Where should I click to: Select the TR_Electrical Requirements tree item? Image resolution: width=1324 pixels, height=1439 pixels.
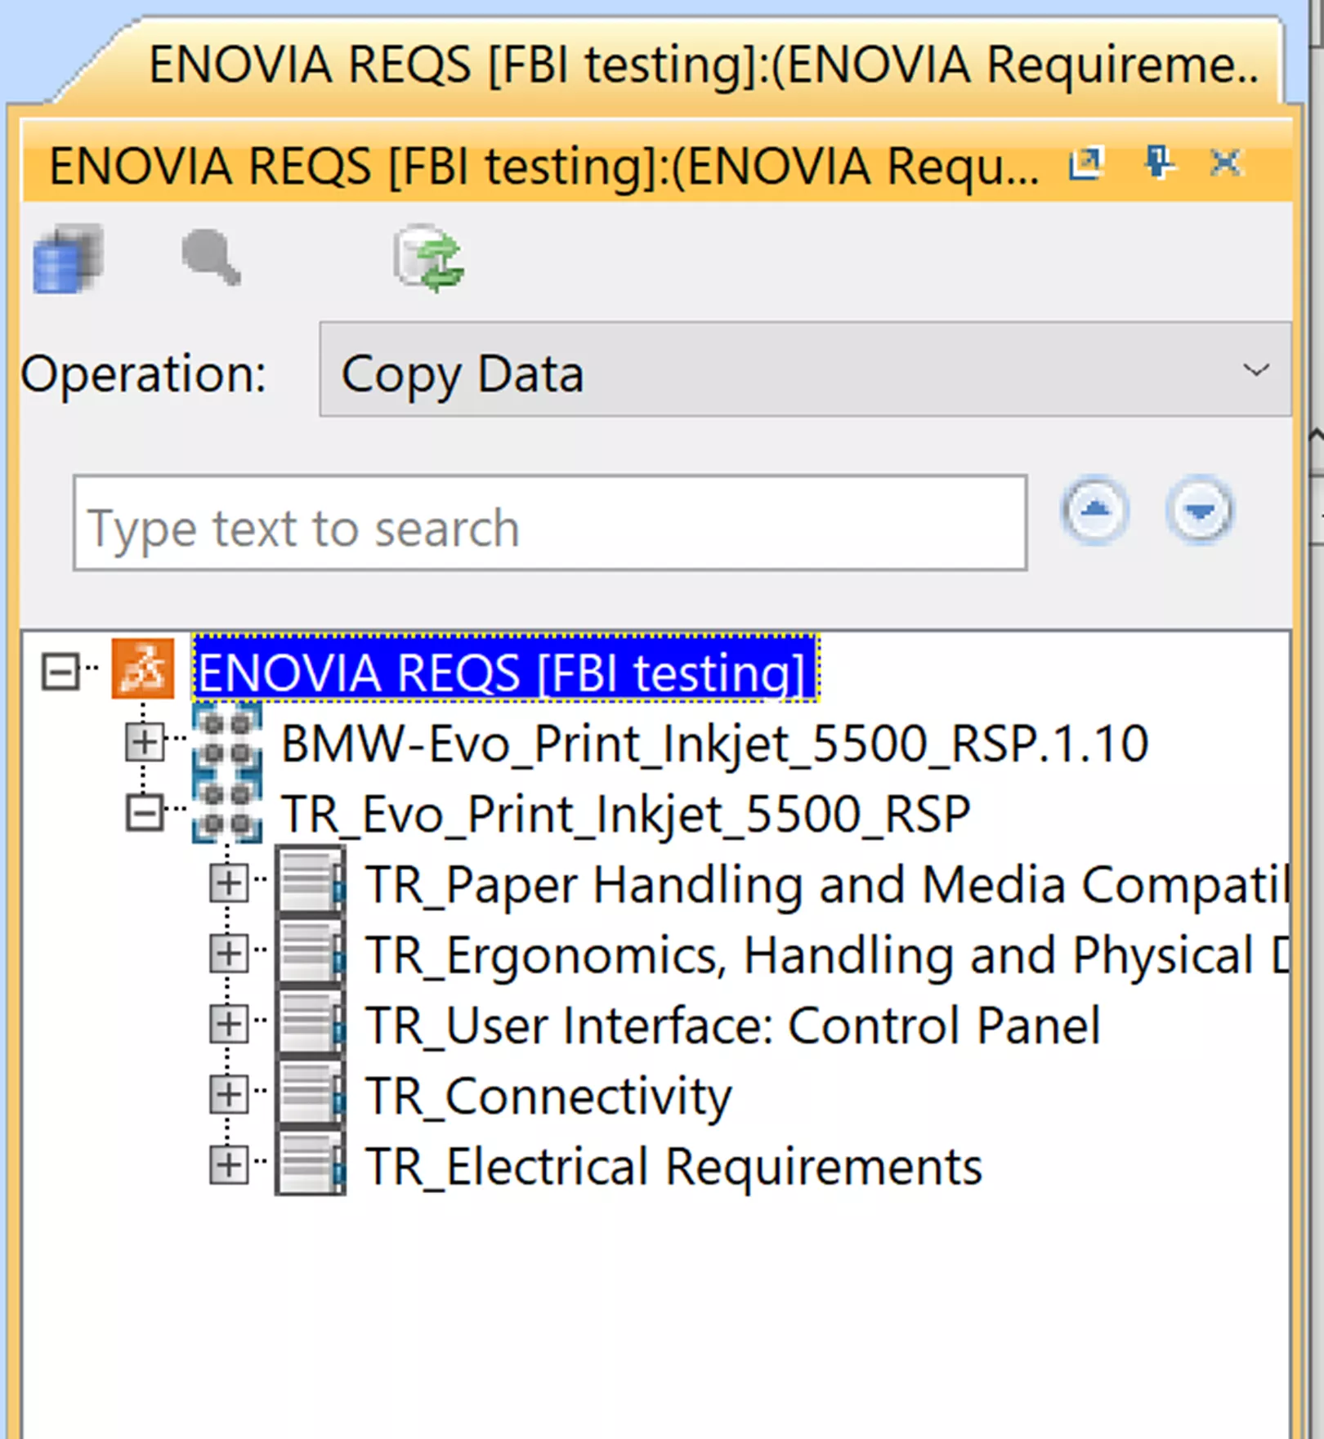[673, 1165]
